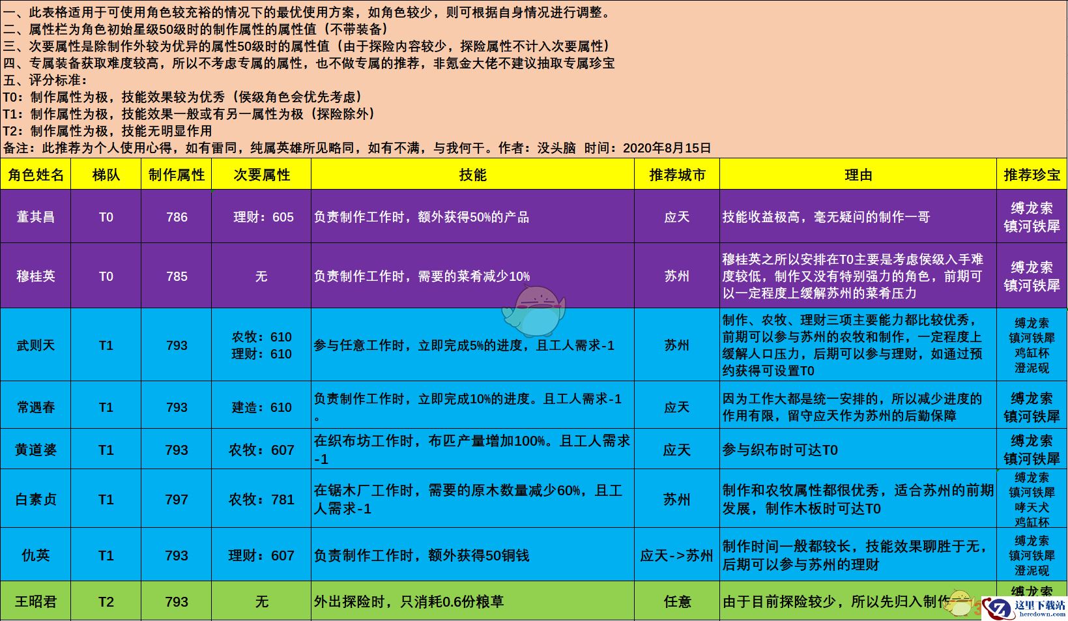
Task: Select 常遇春's 建造：610 cell
Action: (261, 407)
